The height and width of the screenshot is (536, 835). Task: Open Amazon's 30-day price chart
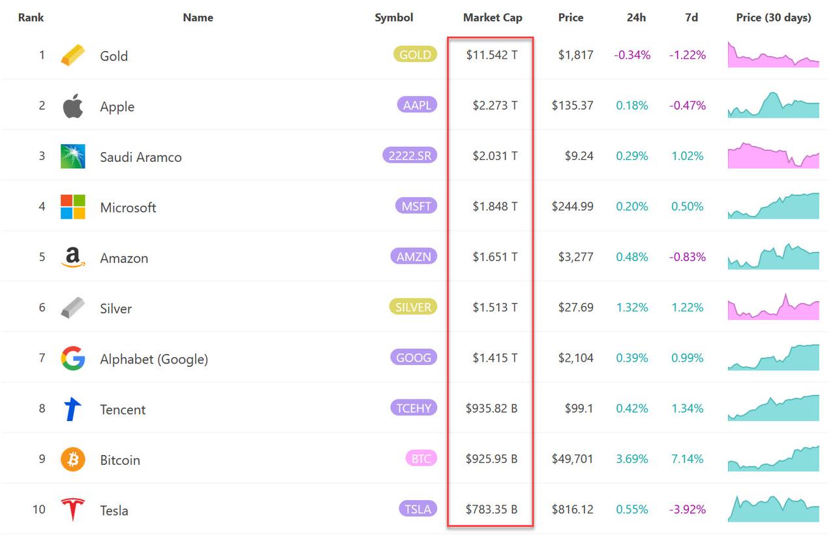coord(774,257)
